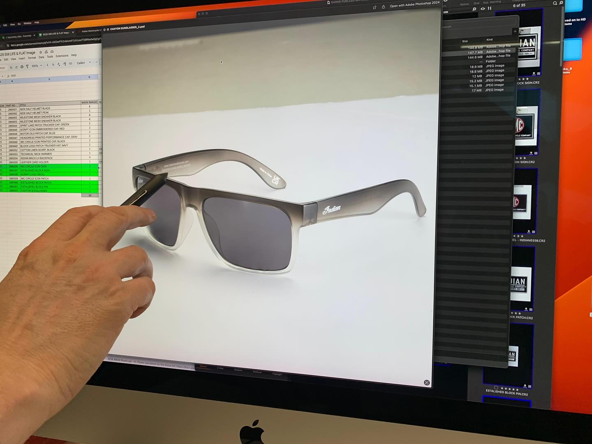Sort Finder list by the Size column
This screenshot has width=592, height=444.
pos(465,41)
